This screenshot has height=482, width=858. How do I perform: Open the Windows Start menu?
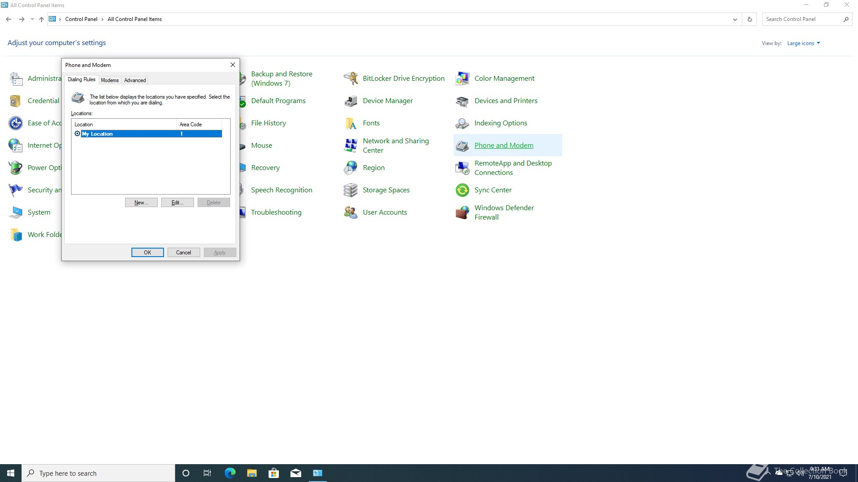tap(11, 473)
